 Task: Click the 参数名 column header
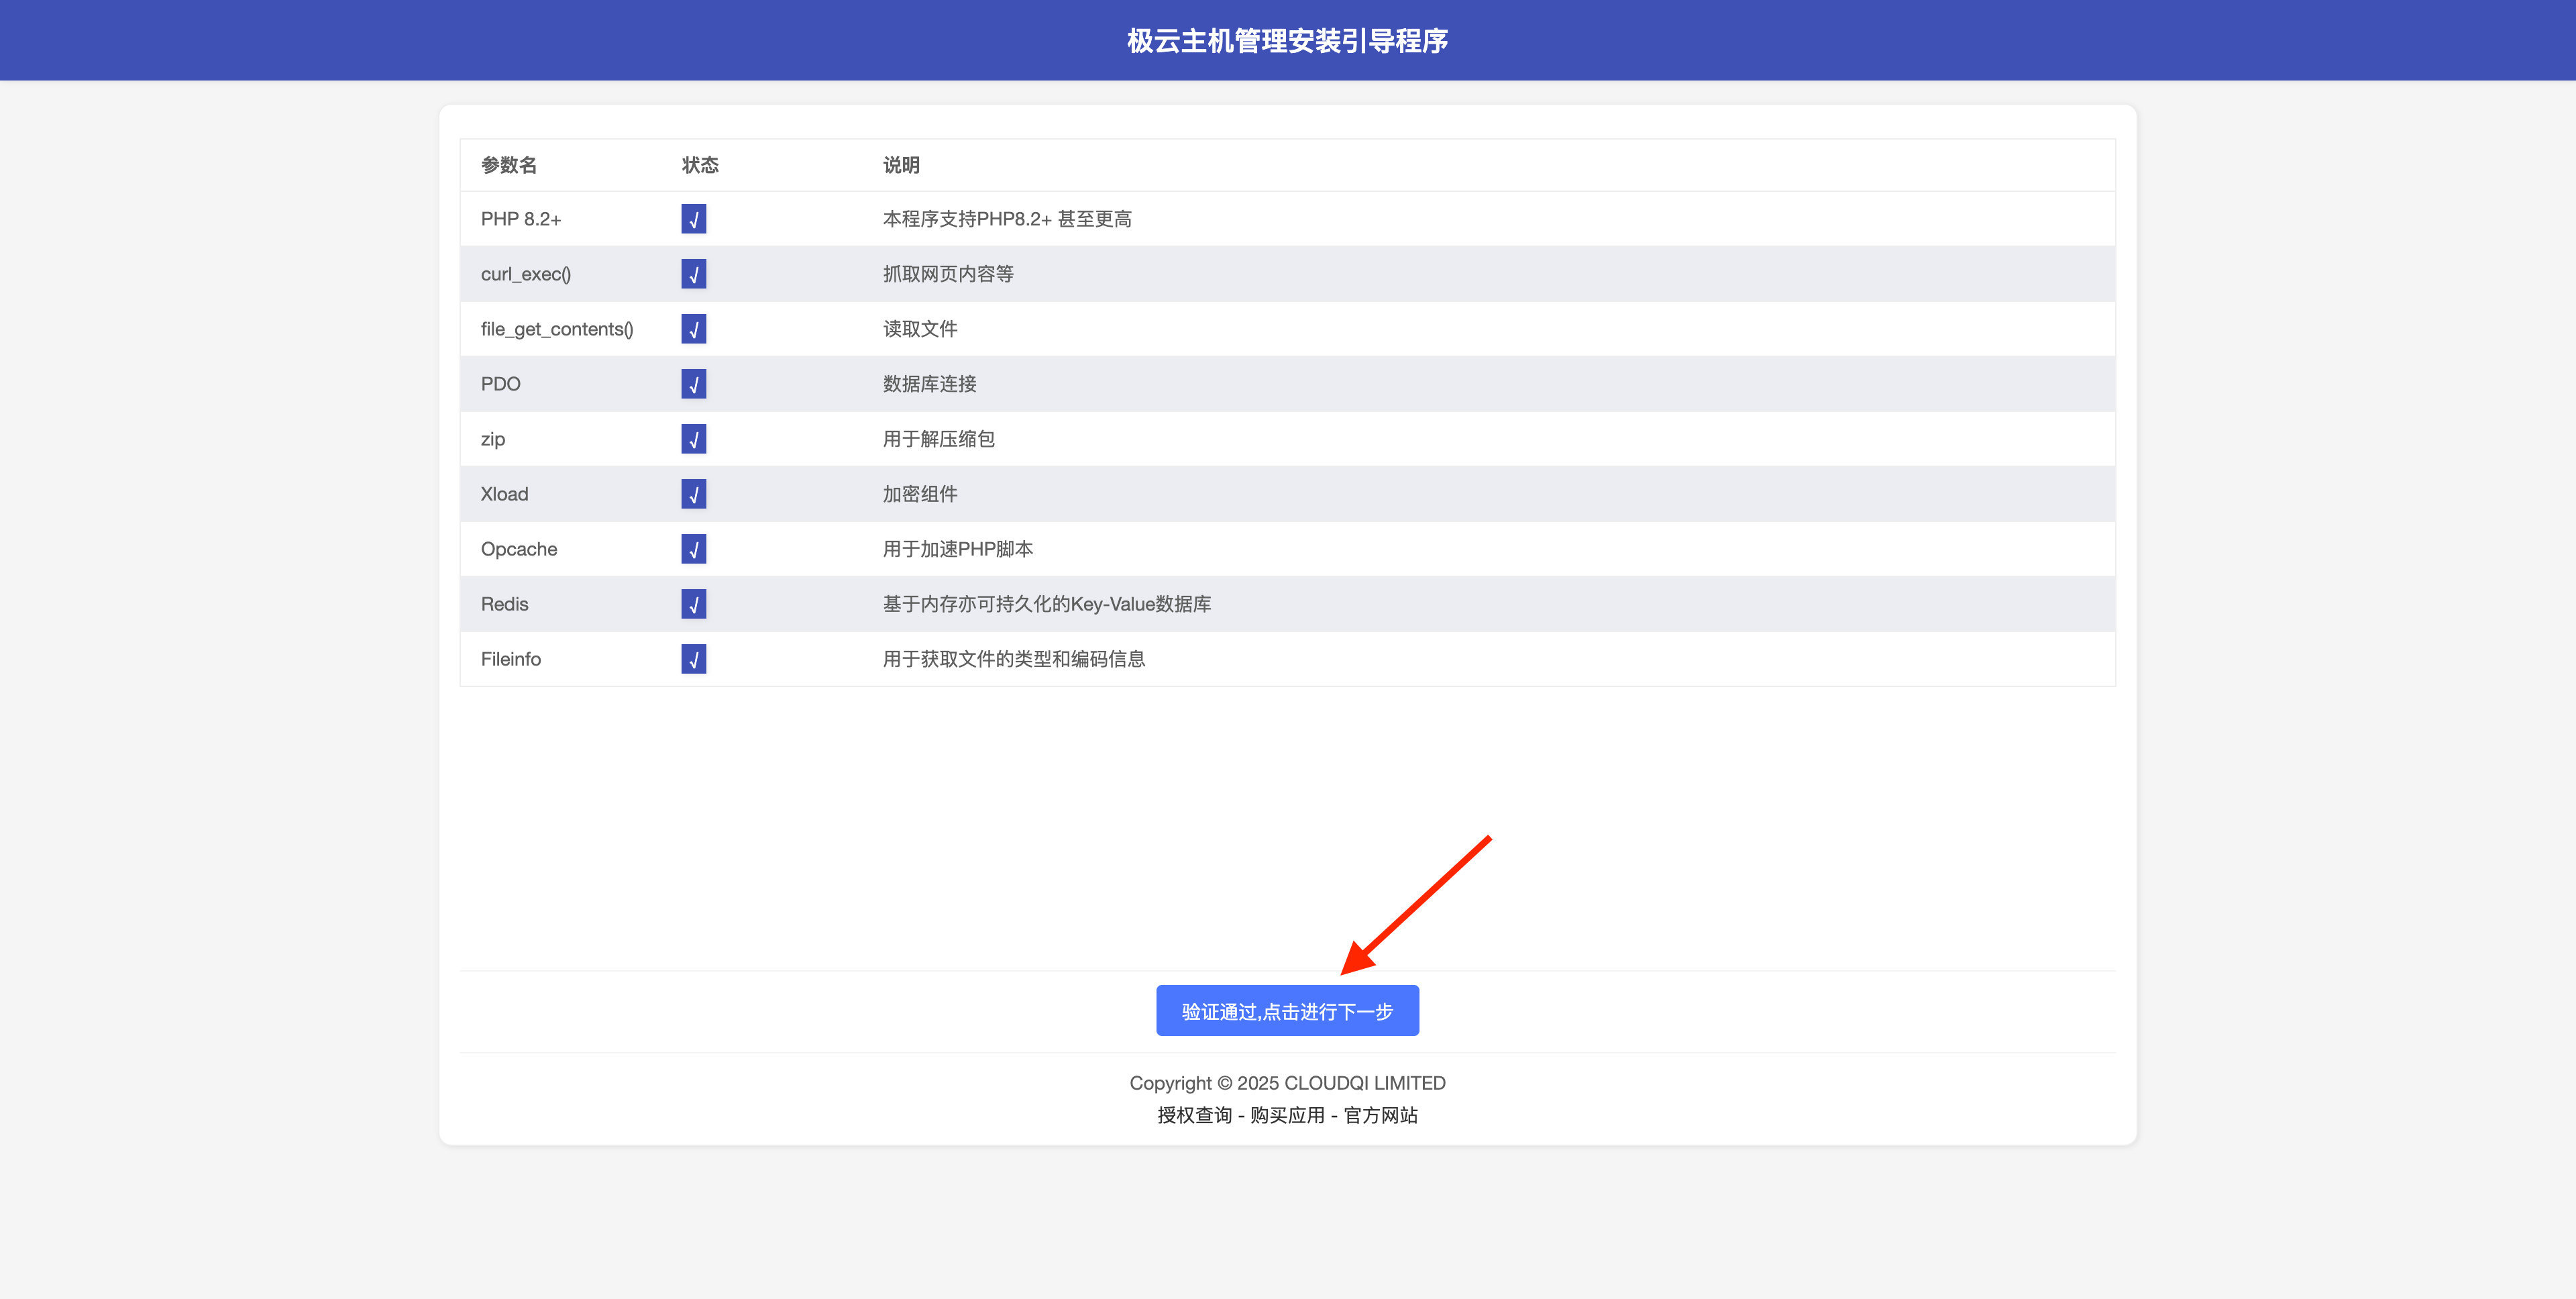[509, 165]
